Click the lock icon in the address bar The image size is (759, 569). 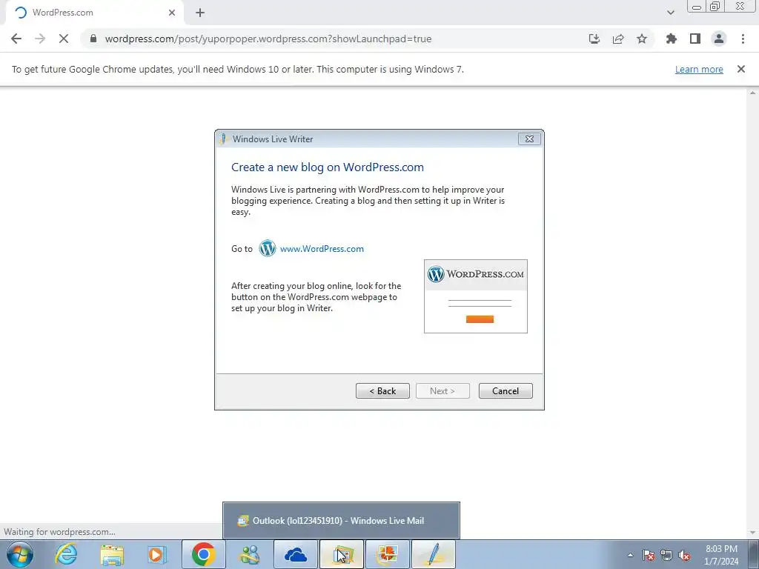(93, 39)
